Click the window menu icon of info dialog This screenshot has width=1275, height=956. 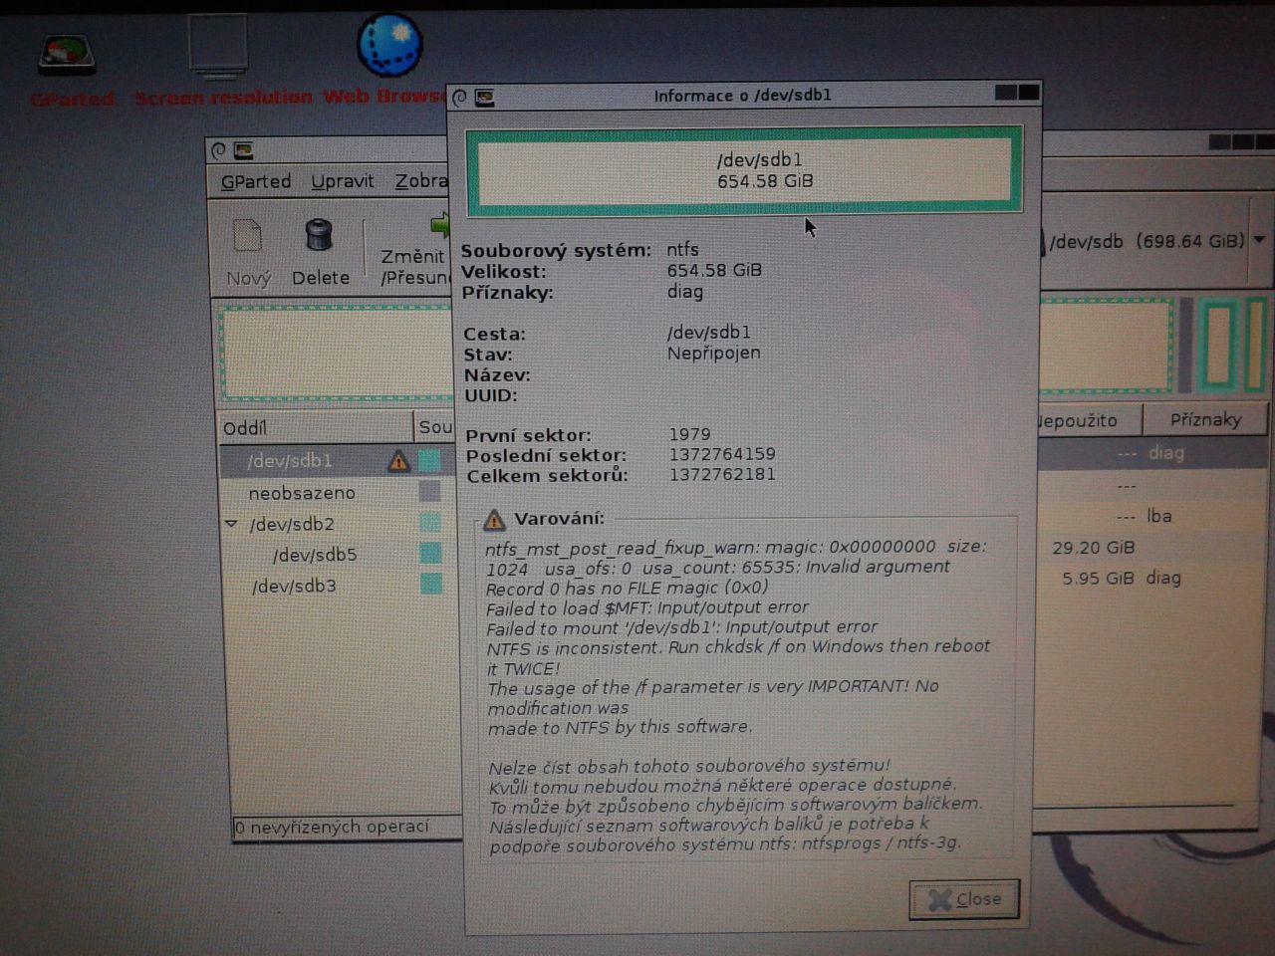pos(459,98)
